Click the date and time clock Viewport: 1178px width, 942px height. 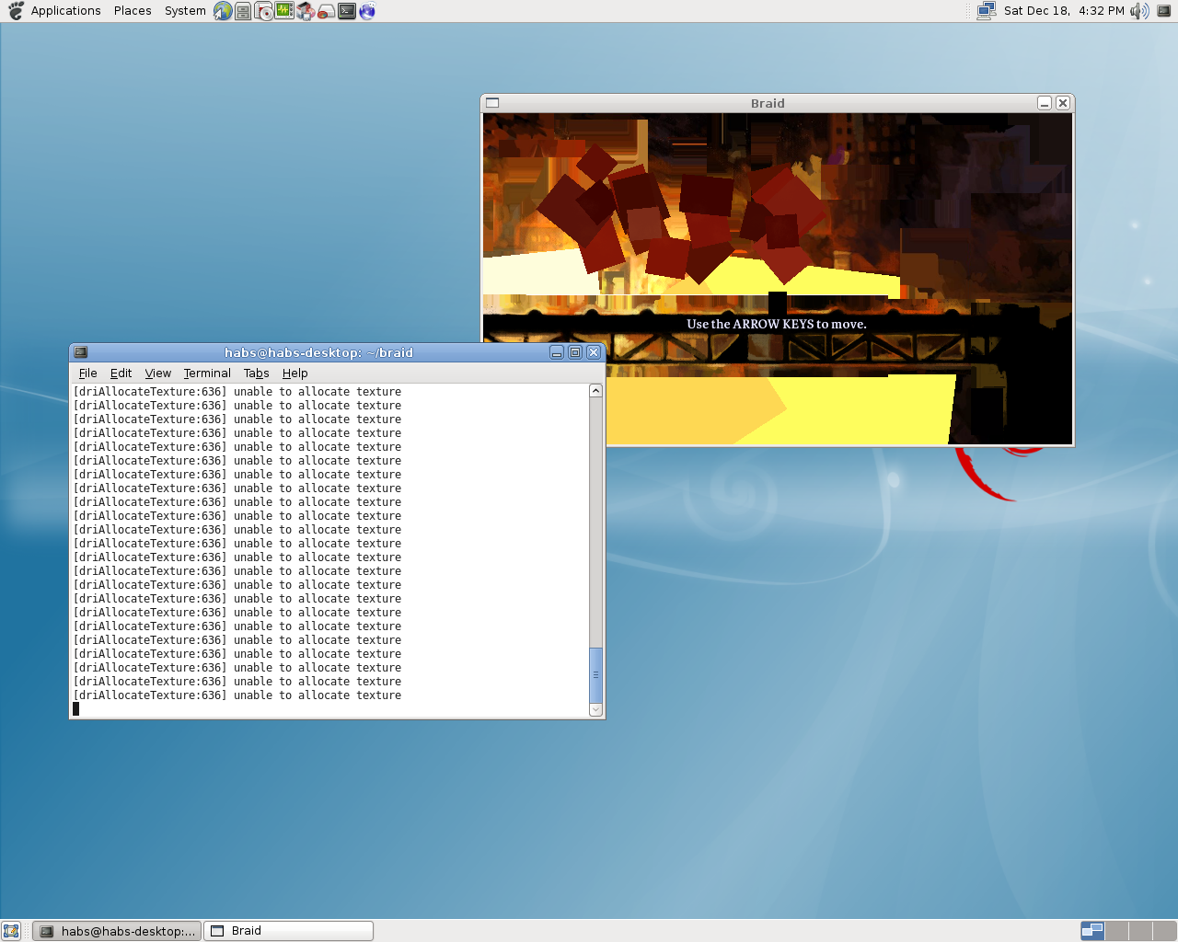1064,11
